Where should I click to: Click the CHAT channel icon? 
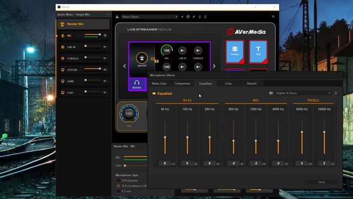(62, 92)
